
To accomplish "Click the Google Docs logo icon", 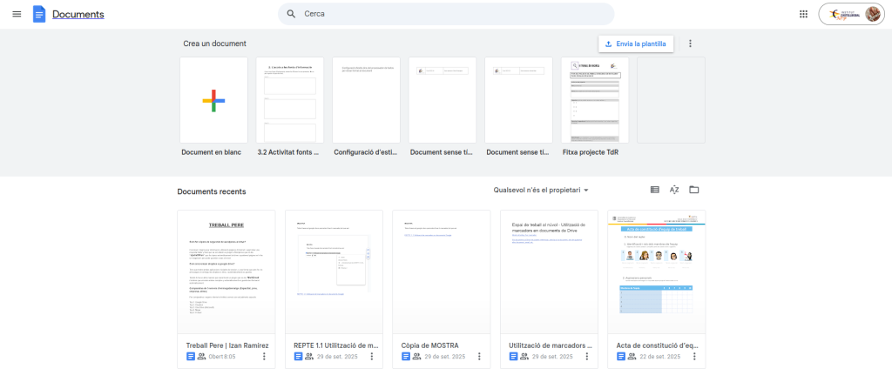I will point(39,14).
